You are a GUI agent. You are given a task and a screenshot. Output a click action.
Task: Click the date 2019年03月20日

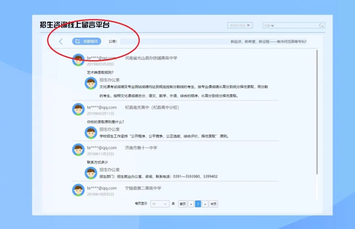pyautogui.click(x=101, y=64)
